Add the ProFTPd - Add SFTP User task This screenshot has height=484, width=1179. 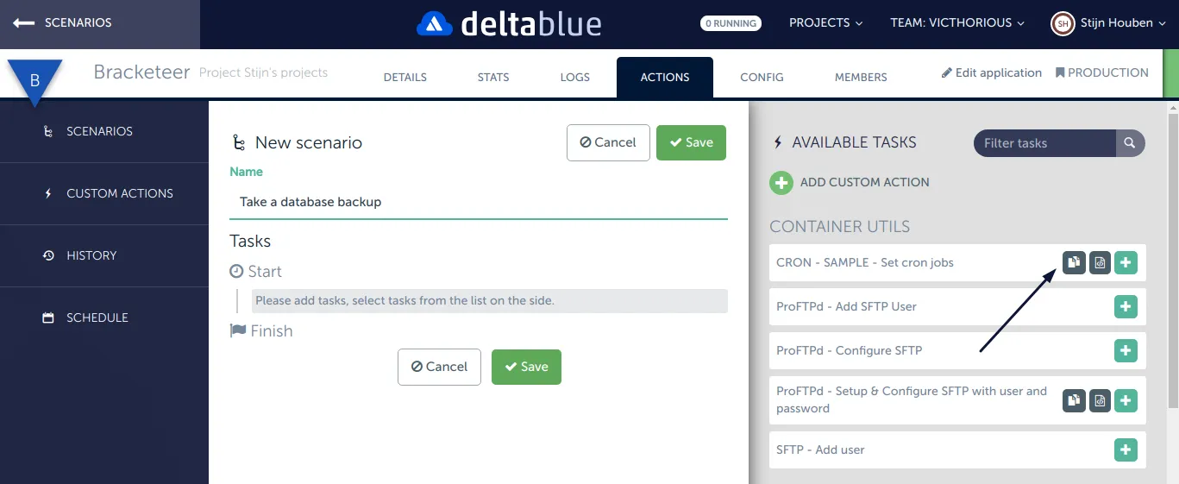click(x=1126, y=306)
